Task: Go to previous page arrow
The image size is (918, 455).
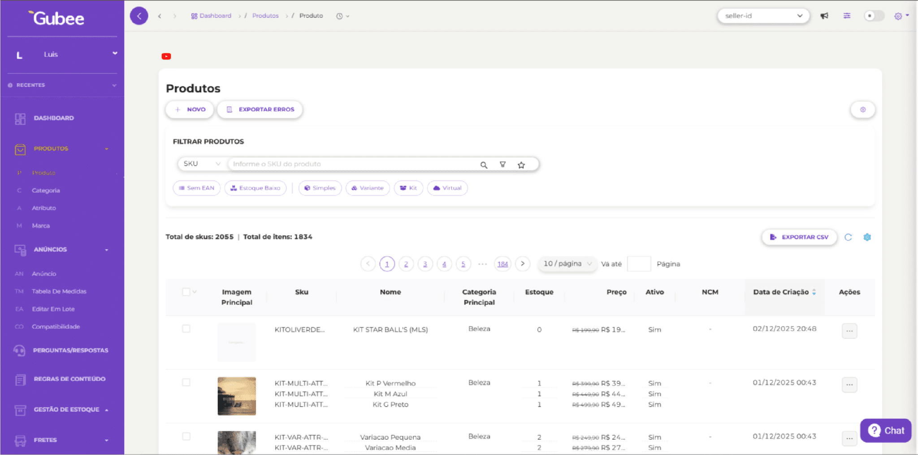Action: [368, 264]
